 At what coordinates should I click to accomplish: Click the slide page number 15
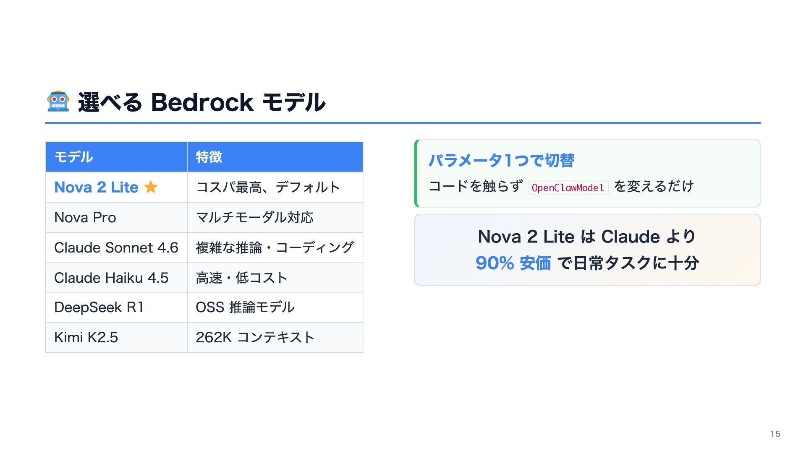coord(775,434)
